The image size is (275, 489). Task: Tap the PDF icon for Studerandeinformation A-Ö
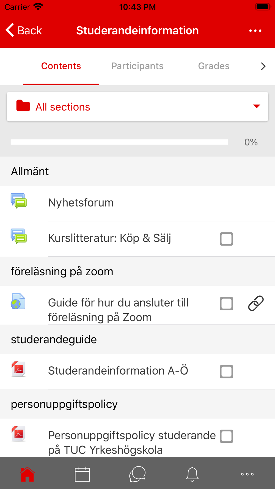[18, 369]
